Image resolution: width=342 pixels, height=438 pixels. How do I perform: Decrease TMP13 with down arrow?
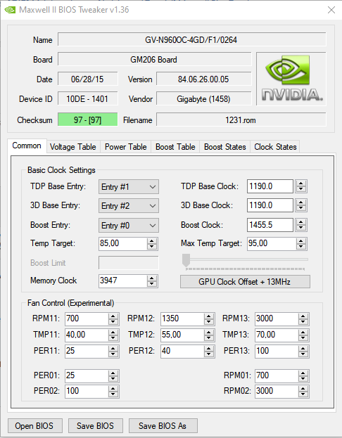[x=303, y=338]
